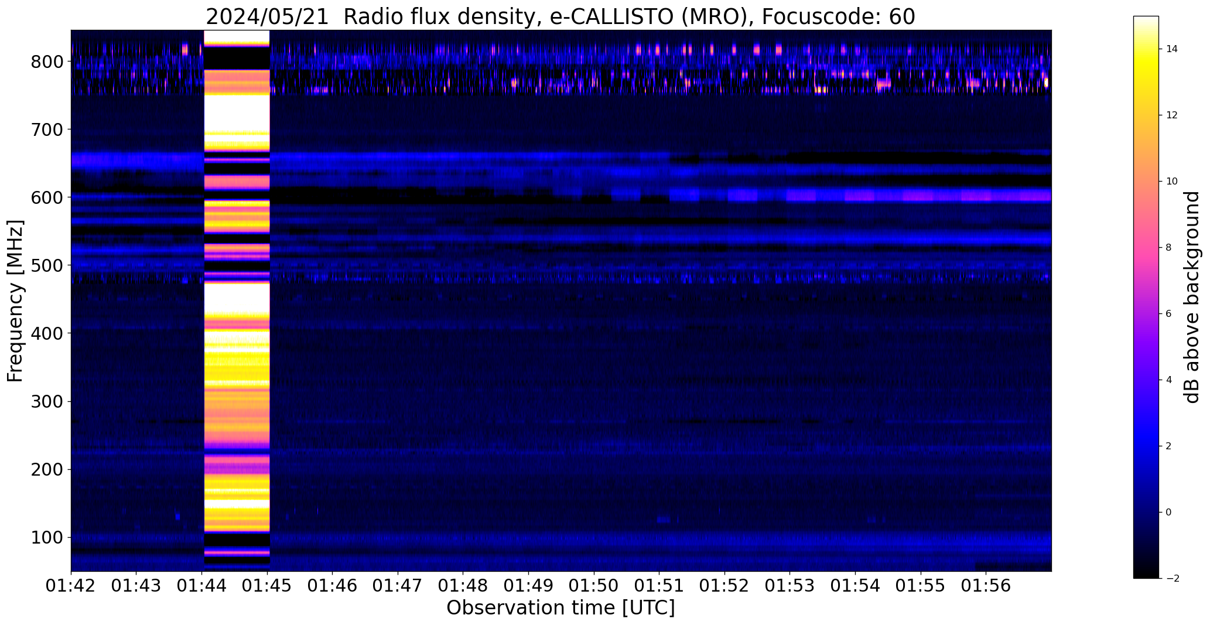Click the 01:56 time tick label

click(x=986, y=585)
